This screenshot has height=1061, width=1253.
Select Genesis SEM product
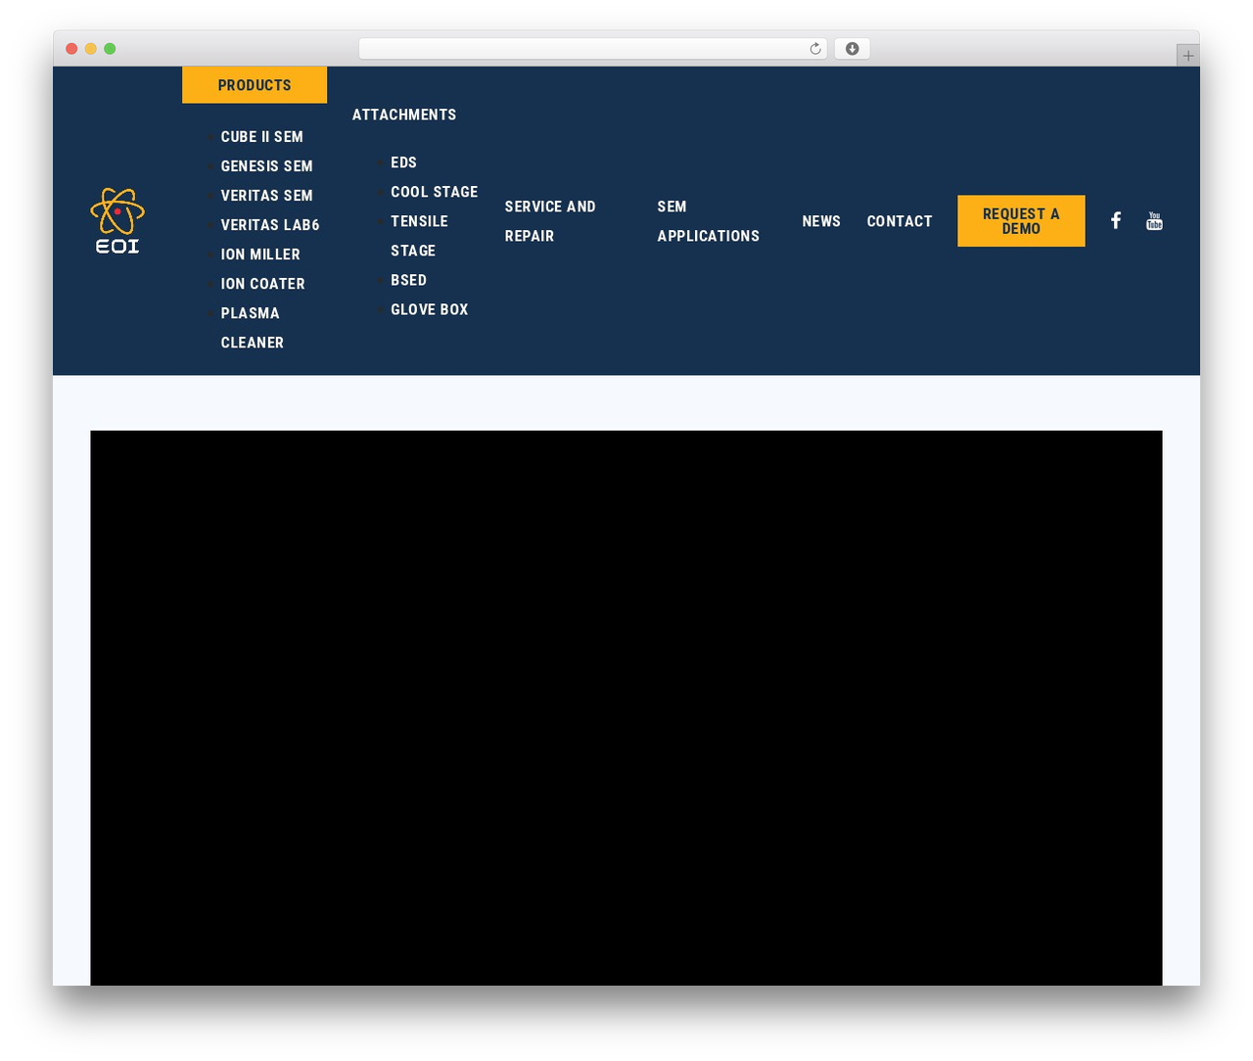point(267,166)
